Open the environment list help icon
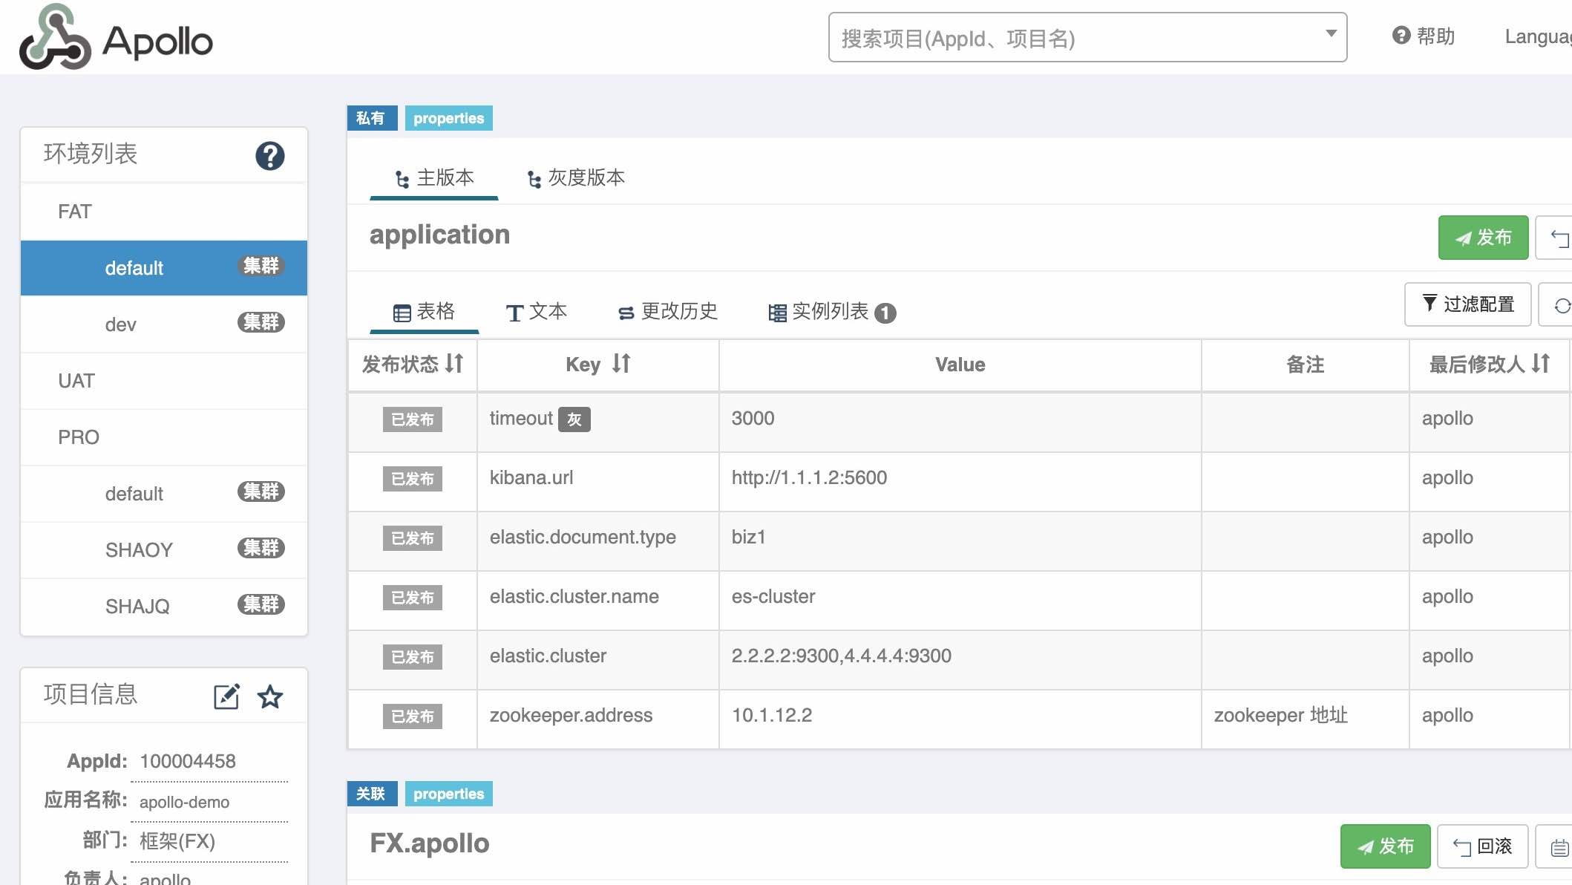Screen dimensions: 1572x885 (269, 156)
